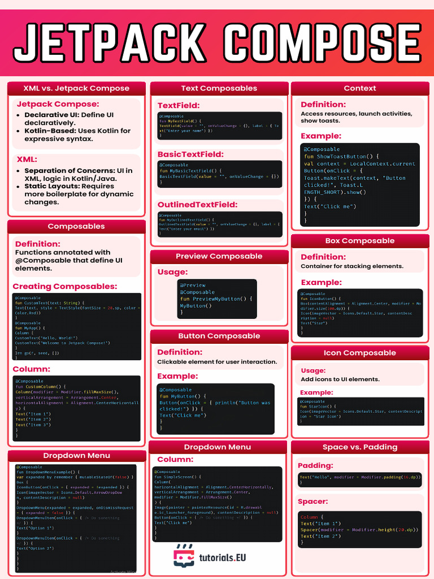Select the 'Declarative UI' bullet point
The width and height of the screenshot is (434, 579).
pyautogui.click(x=69, y=119)
